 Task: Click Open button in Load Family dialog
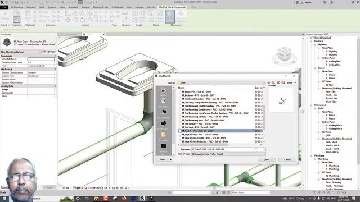tap(266, 159)
